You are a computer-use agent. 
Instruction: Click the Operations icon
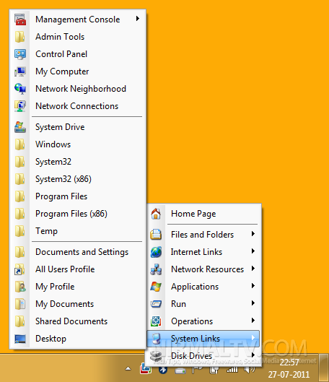(156, 321)
